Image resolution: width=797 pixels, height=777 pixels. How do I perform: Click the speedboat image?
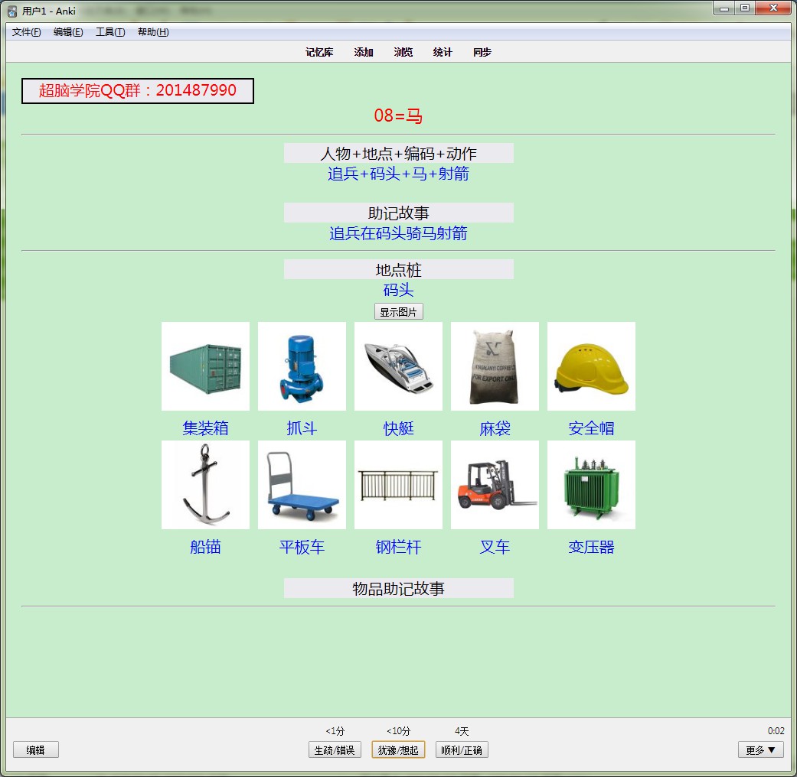tap(398, 366)
